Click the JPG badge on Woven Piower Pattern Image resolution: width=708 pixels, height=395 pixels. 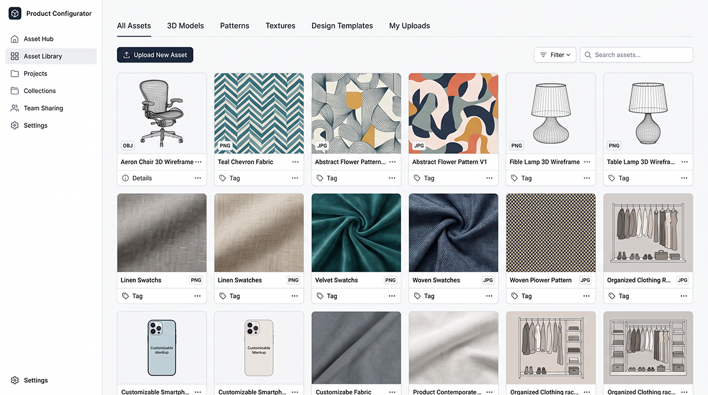(x=585, y=280)
